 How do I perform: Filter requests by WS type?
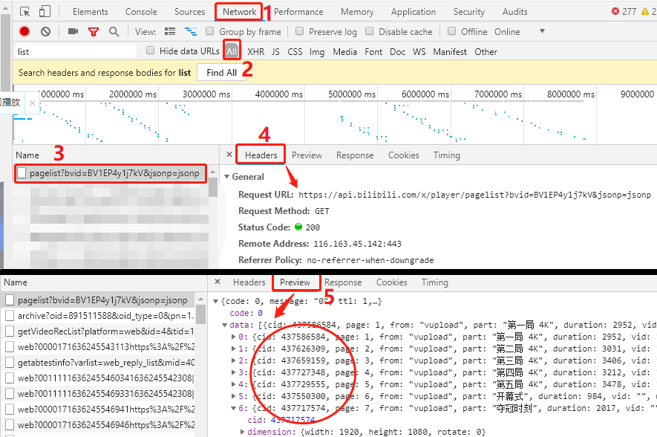419,51
